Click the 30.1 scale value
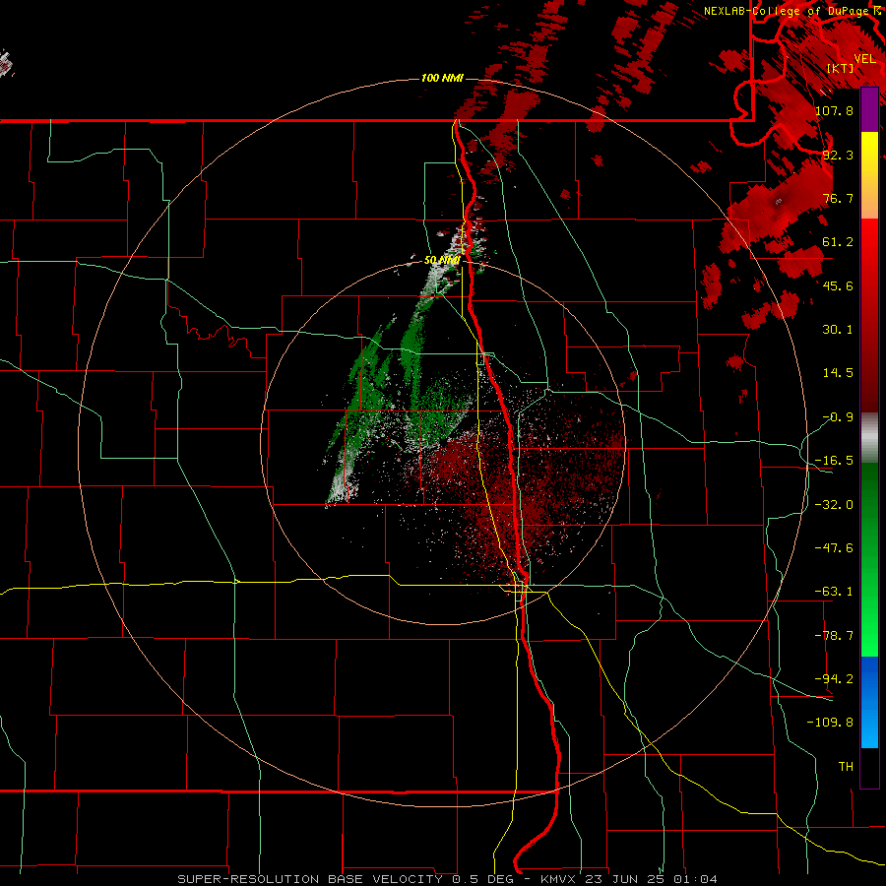Image resolution: width=886 pixels, height=886 pixels. coord(838,330)
